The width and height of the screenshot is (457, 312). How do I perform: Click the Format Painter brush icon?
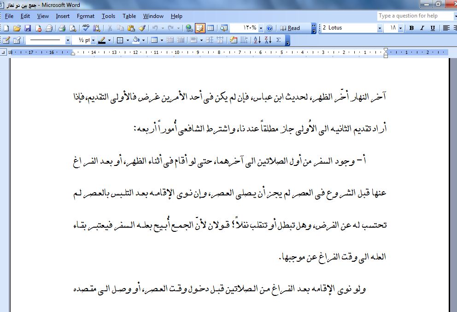pyautogui.click(x=141, y=28)
